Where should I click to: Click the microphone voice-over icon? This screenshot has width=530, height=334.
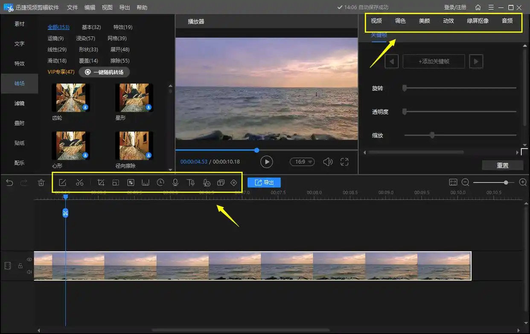coord(175,183)
